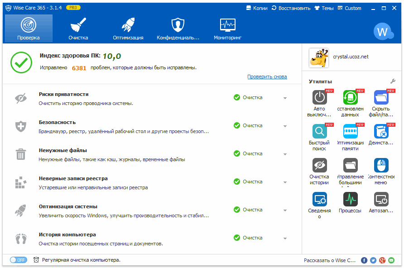
Task: Click the big green checkmark health icon
Action: pos(21,62)
